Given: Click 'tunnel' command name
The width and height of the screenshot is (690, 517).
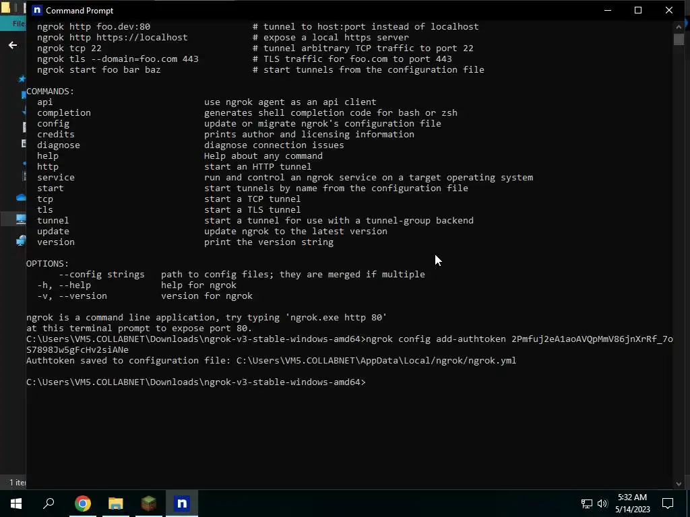Looking at the screenshot, I should pos(53,221).
